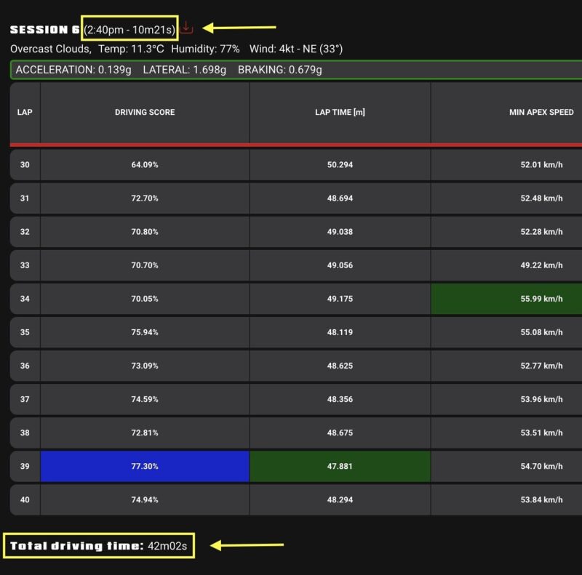The width and height of the screenshot is (582, 575).
Task: Click the 74.94% score on lap 40
Action: pyautogui.click(x=145, y=499)
